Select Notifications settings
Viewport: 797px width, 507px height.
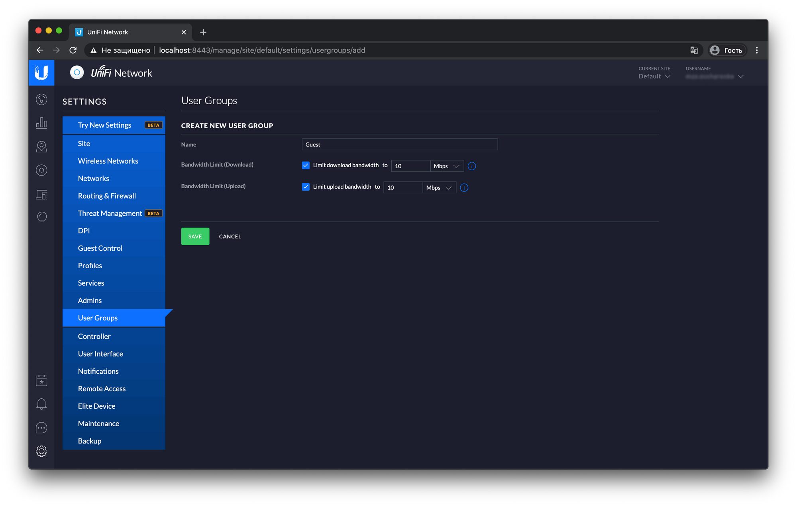[114, 371]
